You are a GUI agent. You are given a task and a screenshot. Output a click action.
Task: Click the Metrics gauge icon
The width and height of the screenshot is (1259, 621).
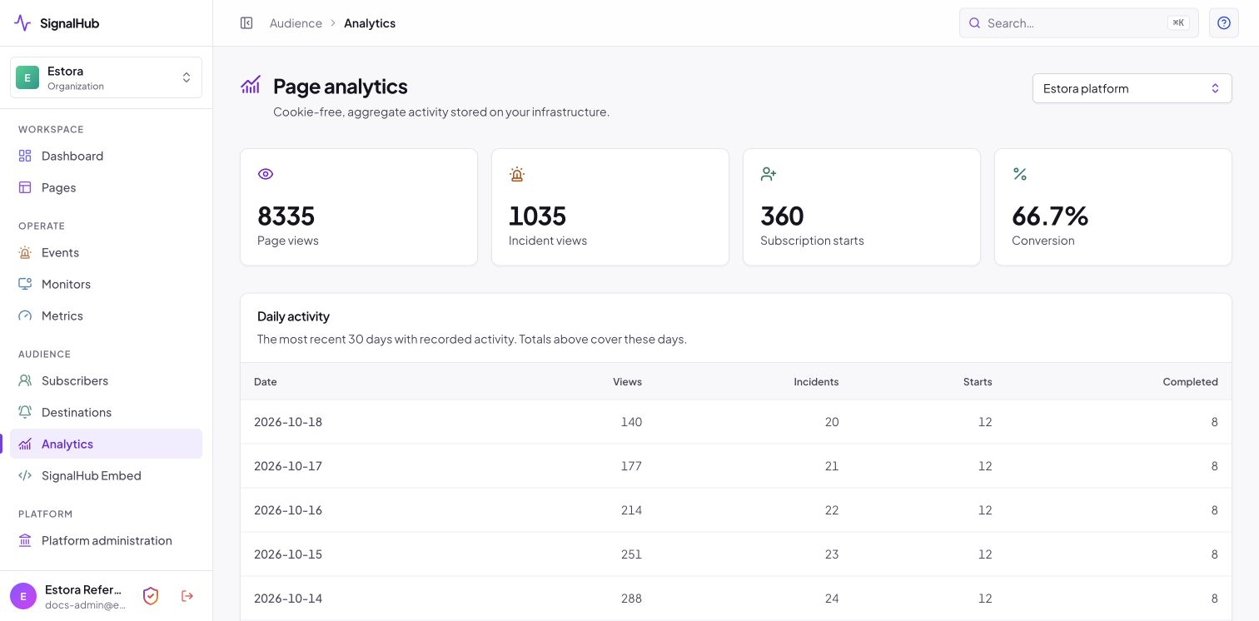pos(25,315)
